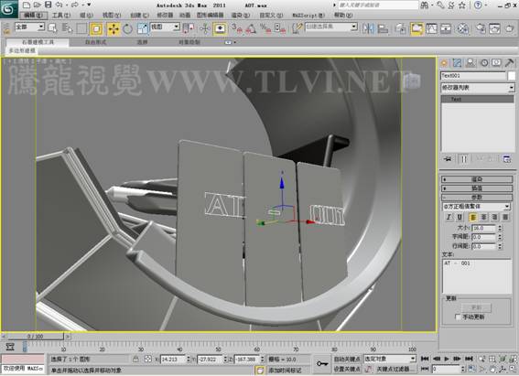Click the 关键点过滤器 key filters button
Viewport: 519px width, 376px height.
tap(395, 369)
